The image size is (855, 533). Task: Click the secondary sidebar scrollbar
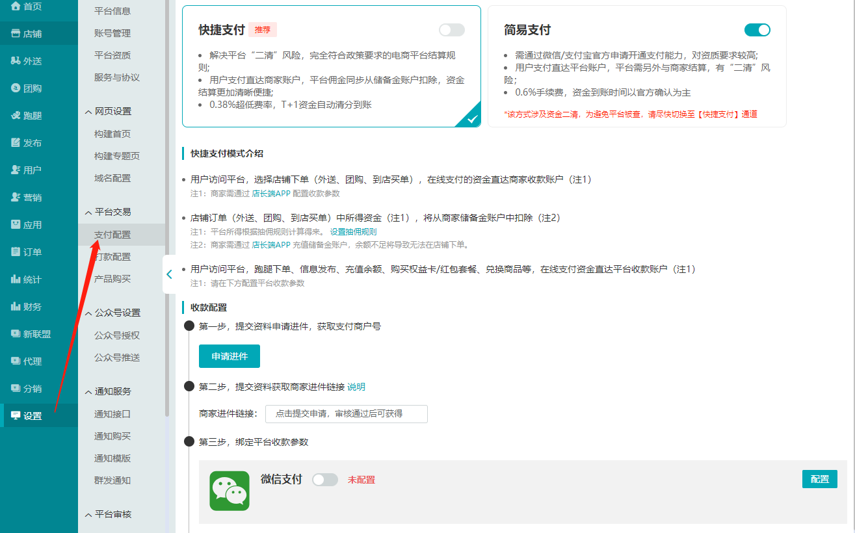167,208
